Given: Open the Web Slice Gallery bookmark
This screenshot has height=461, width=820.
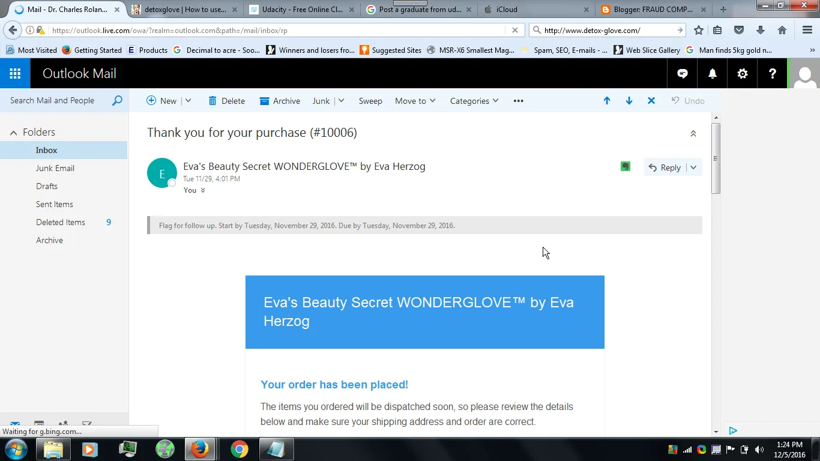Looking at the screenshot, I should [647, 50].
